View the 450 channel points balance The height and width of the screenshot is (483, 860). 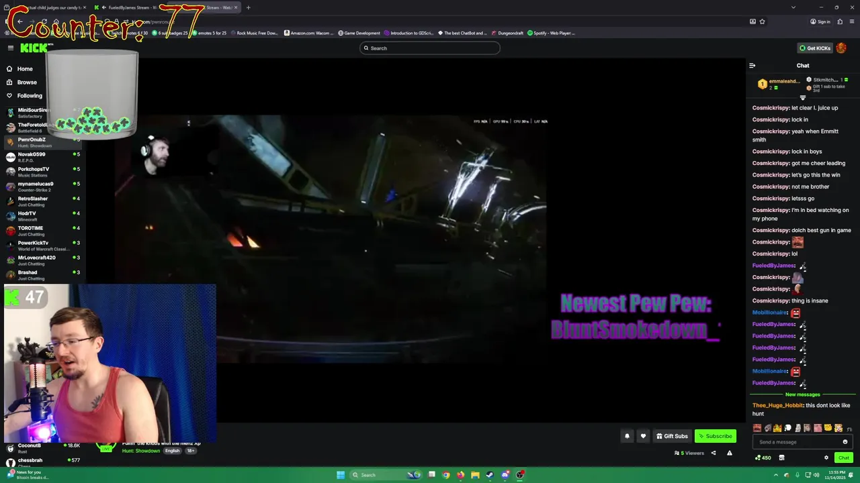[x=763, y=458]
